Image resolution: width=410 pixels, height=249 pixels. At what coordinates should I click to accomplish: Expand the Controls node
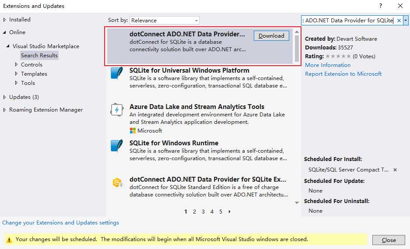[x=16, y=64]
